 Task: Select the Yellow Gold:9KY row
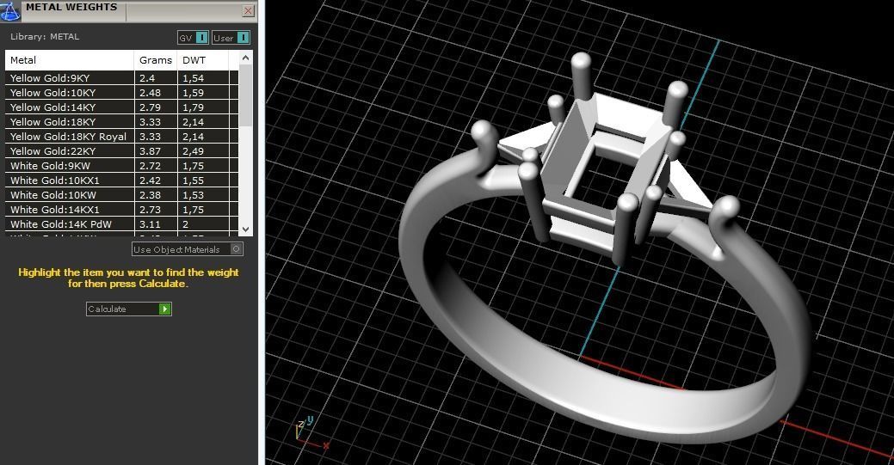pos(121,78)
